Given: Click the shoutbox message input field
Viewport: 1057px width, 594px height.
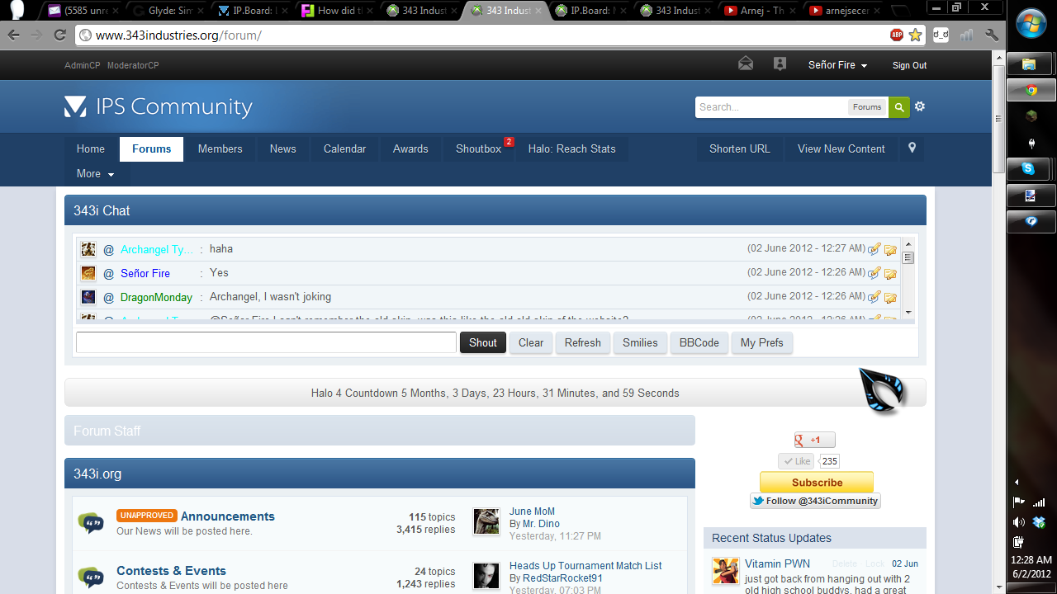Looking at the screenshot, I should click(266, 342).
